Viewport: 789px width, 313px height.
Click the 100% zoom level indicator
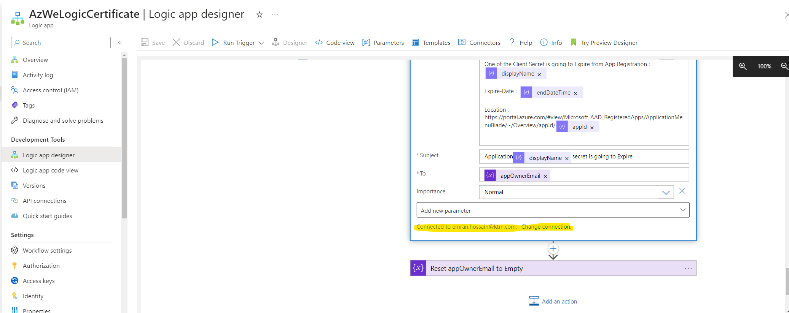click(764, 66)
